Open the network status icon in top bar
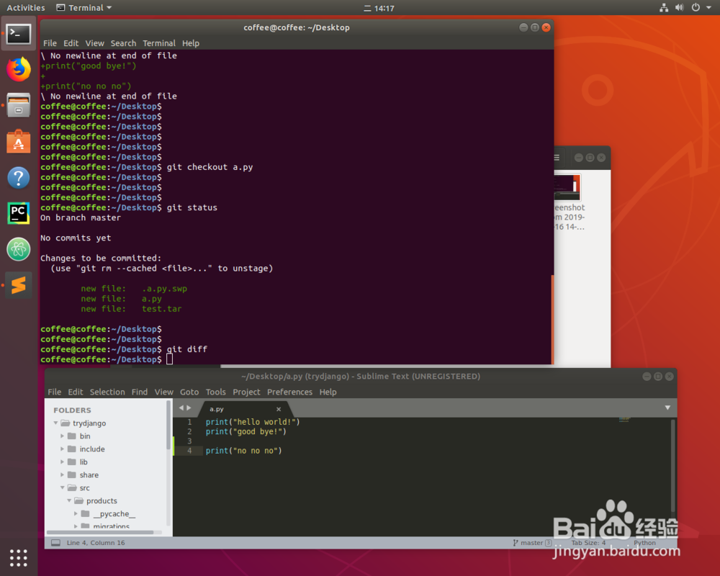This screenshot has width=720, height=576. click(x=664, y=7)
